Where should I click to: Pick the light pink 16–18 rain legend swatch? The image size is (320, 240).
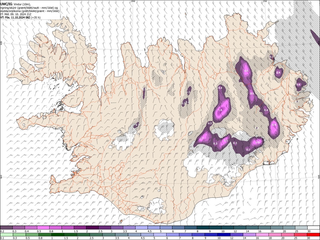262,234
